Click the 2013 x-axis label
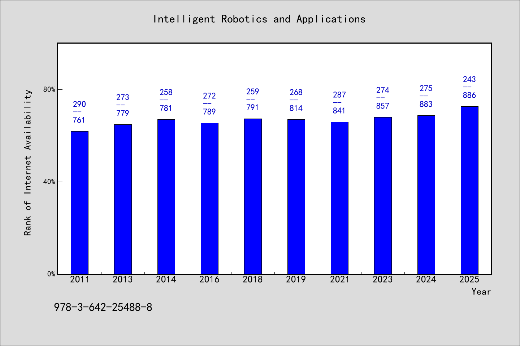The height and width of the screenshot is (346, 520). (x=123, y=279)
